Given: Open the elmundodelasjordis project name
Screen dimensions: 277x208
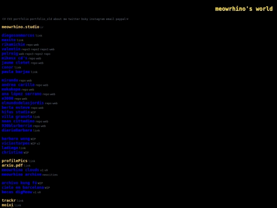Looking at the screenshot, I should pos(23,103).
